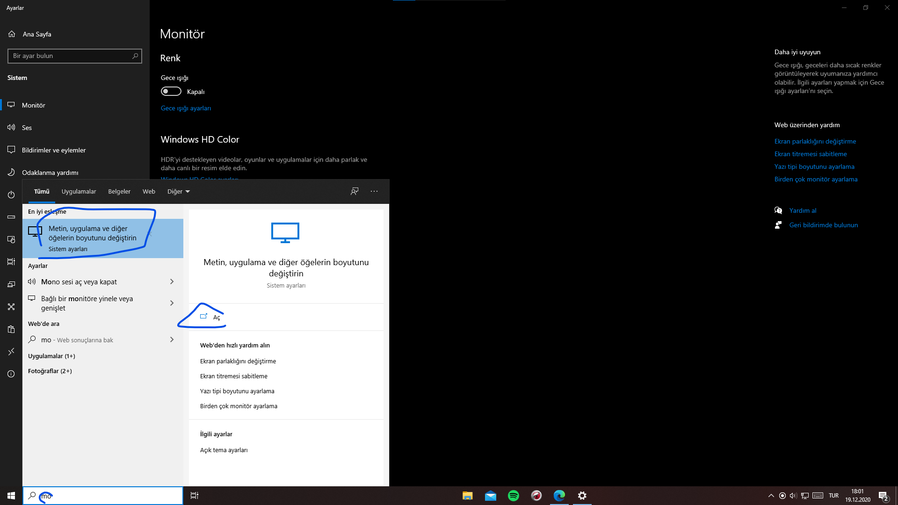Open Gece ışığı ayarları link
Image resolution: width=898 pixels, height=505 pixels.
[x=186, y=108]
